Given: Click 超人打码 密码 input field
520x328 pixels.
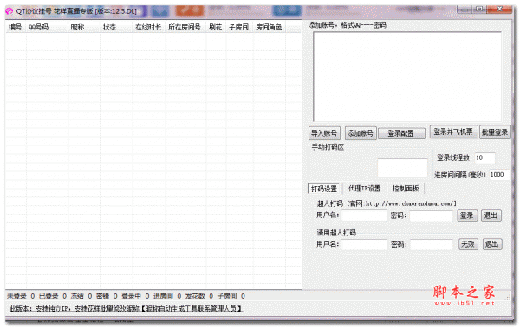Looking at the screenshot, I should (x=431, y=215).
